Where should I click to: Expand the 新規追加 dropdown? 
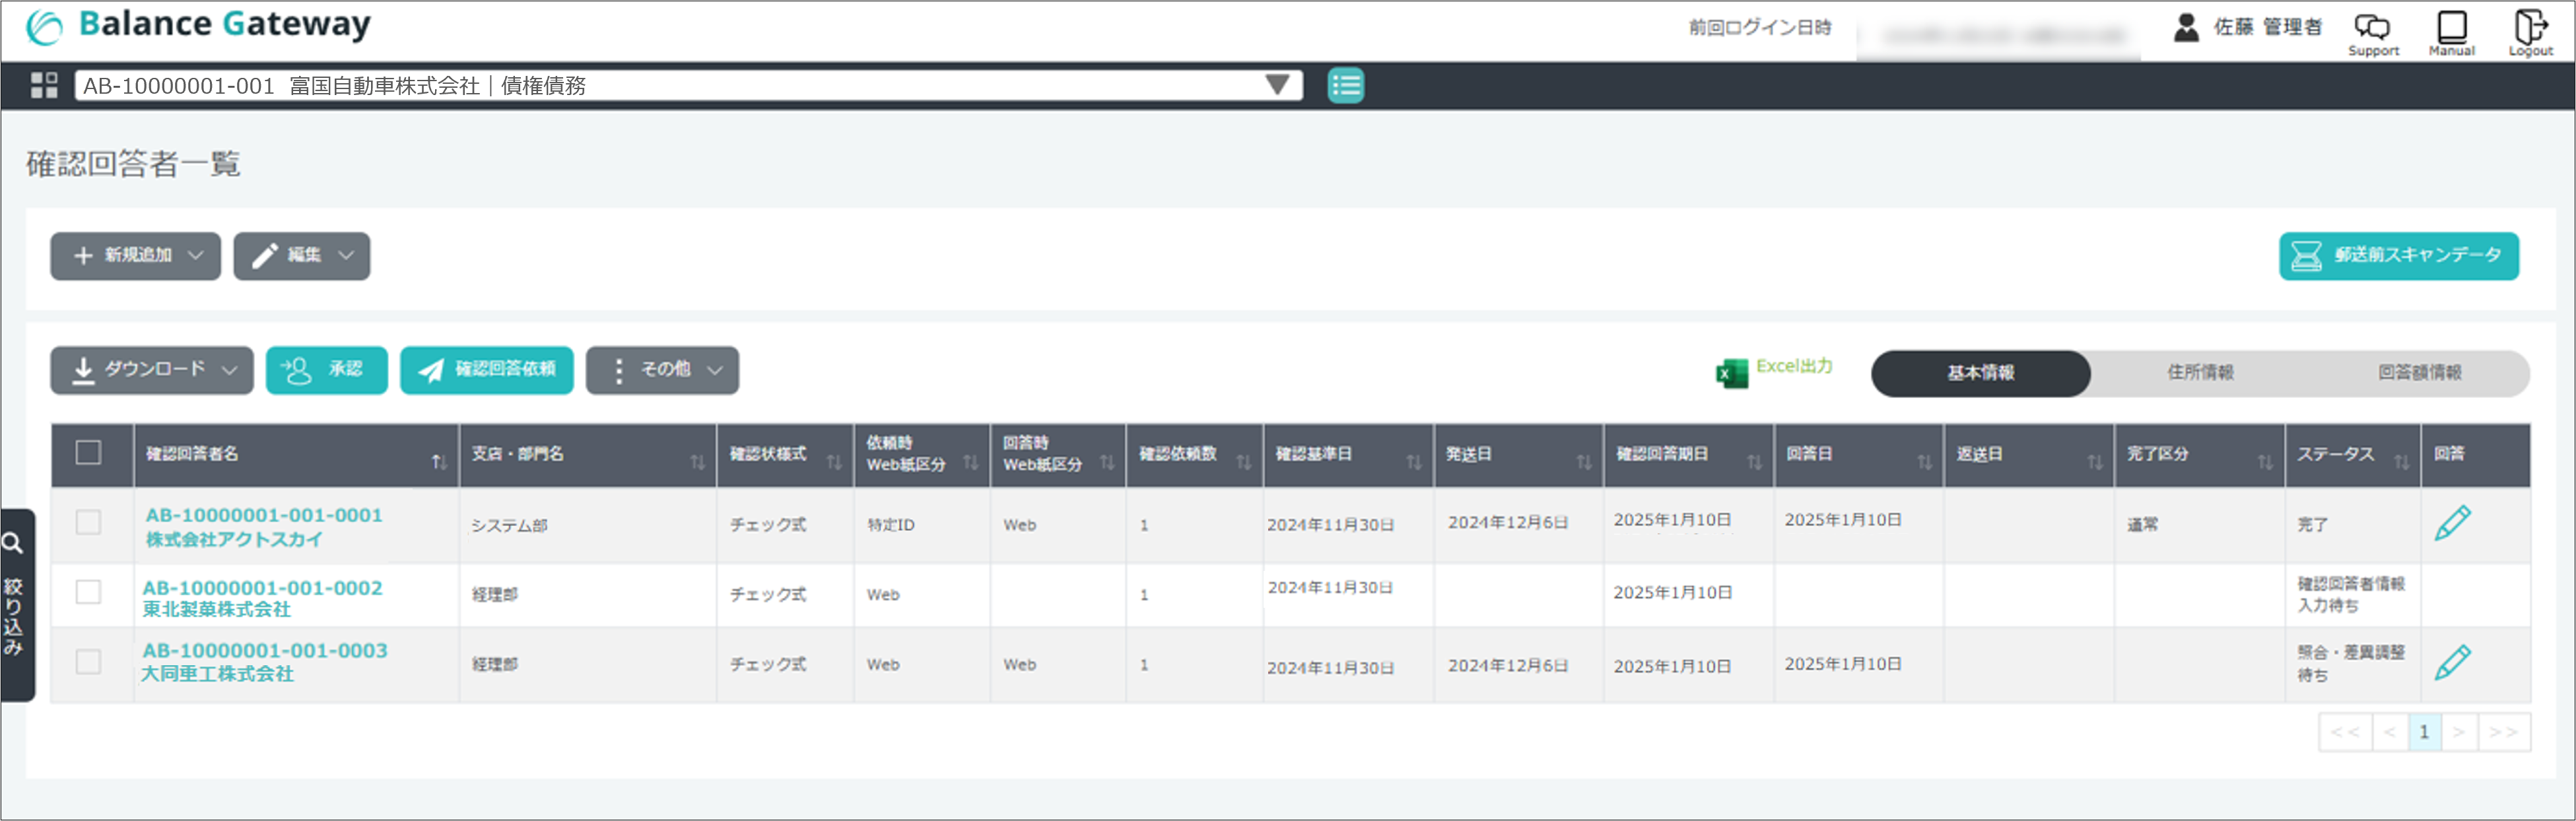(x=136, y=256)
